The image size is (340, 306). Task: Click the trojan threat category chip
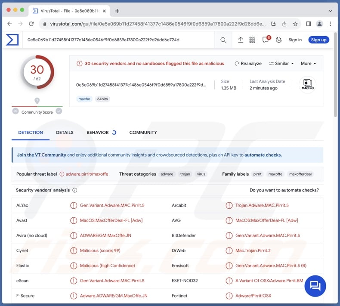pyautogui.click(x=185, y=174)
